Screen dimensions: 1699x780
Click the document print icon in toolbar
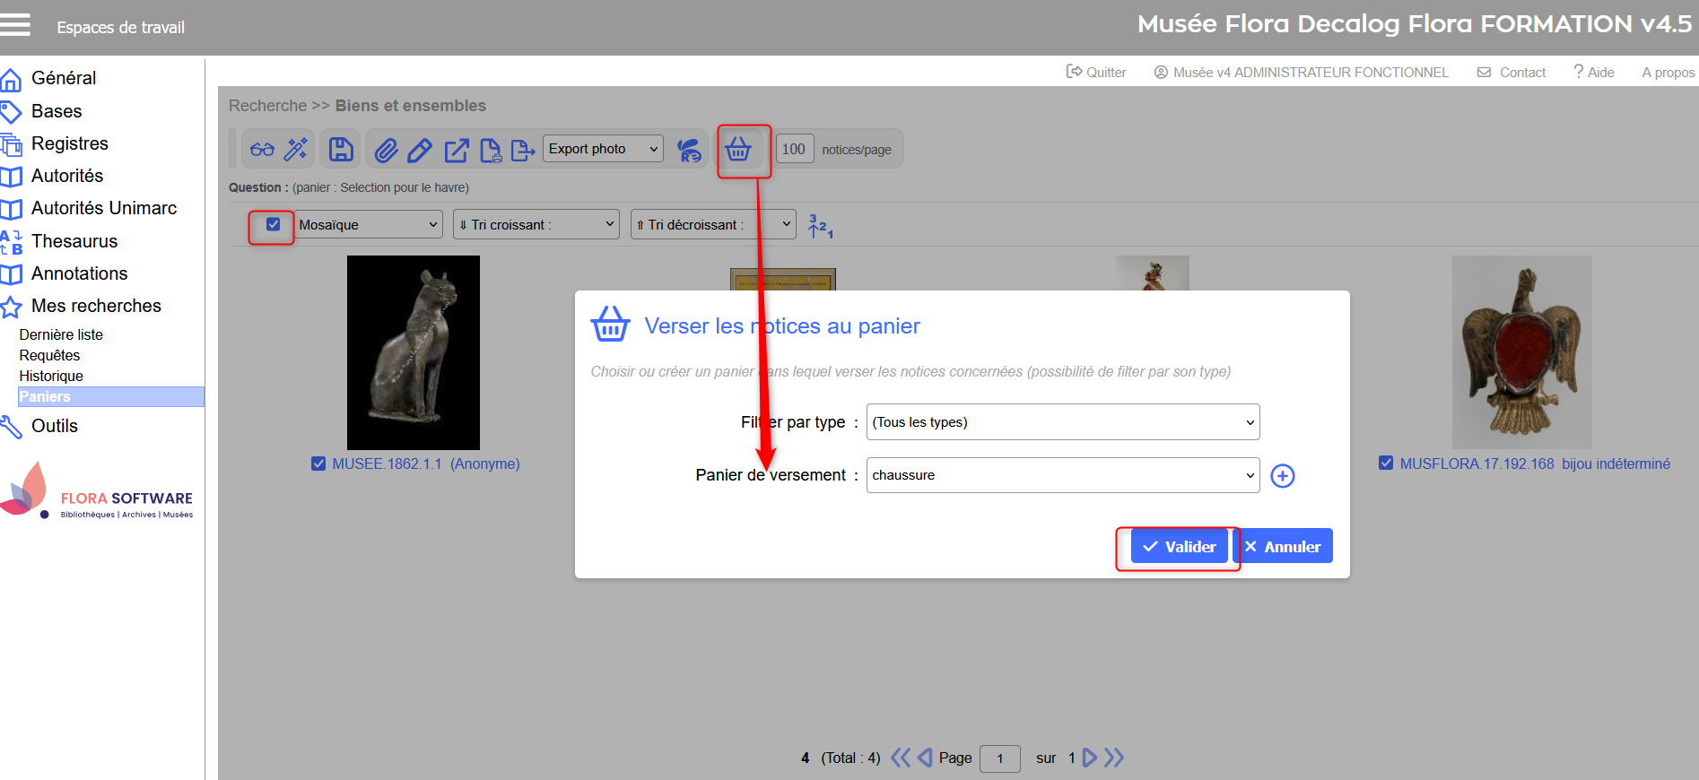click(490, 150)
